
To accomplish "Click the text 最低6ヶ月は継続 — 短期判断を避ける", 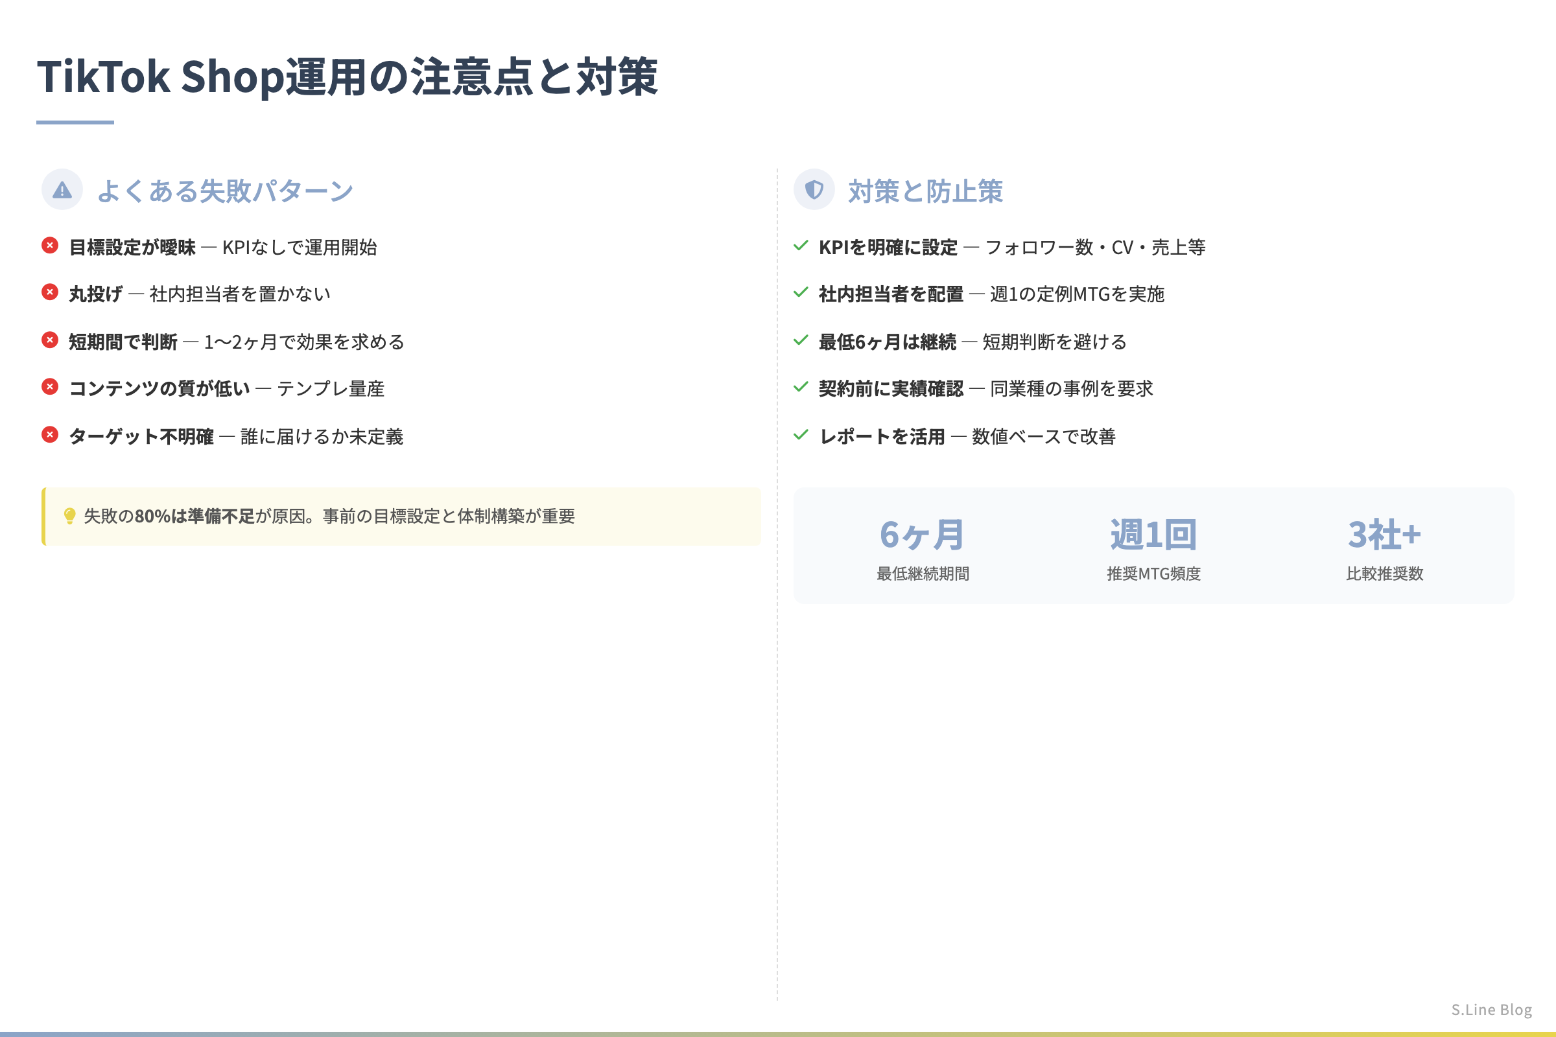I will coord(973,342).
